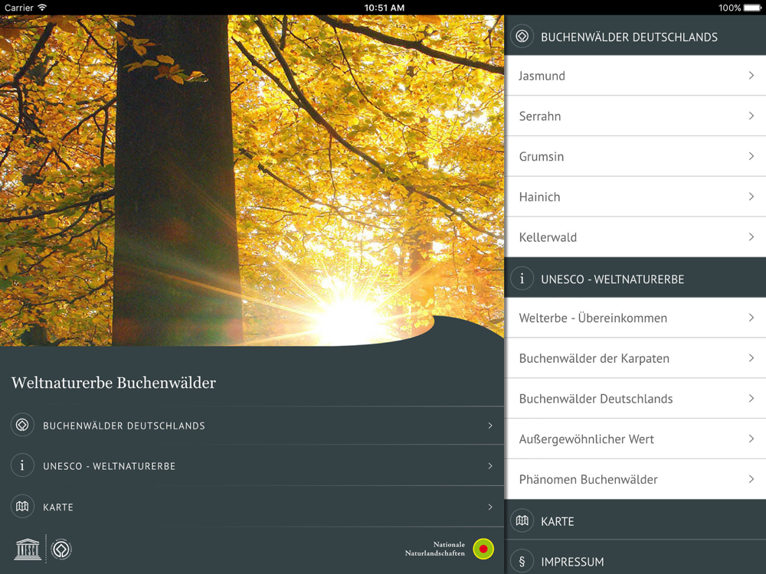Open Außergewöhnlicher Wert

(635, 439)
